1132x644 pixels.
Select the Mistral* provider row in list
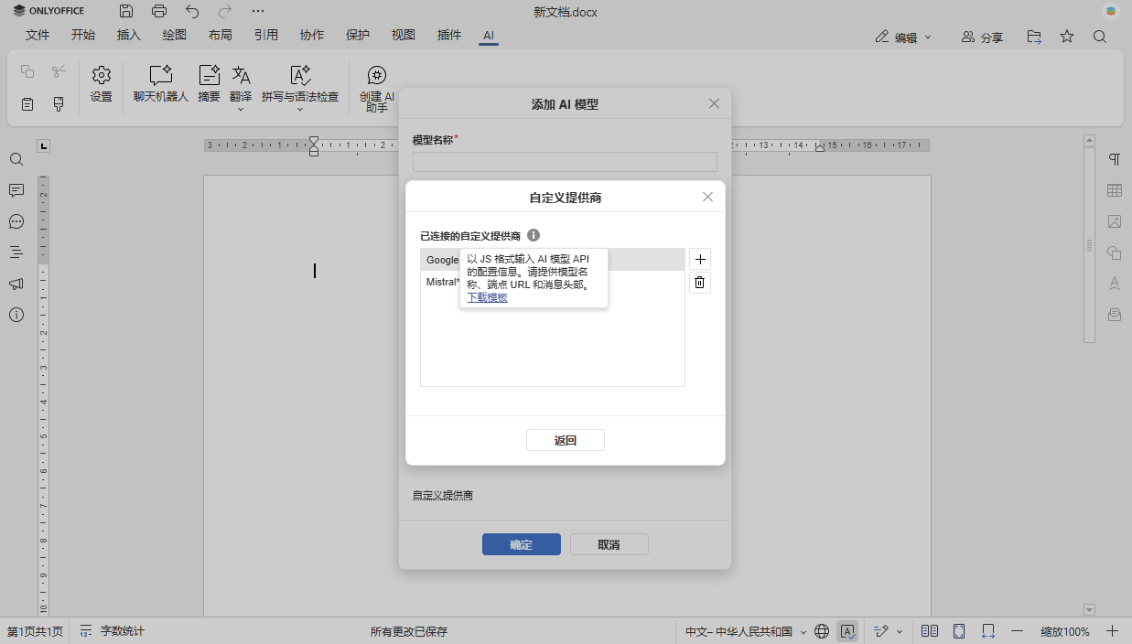click(x=553, y=282)
